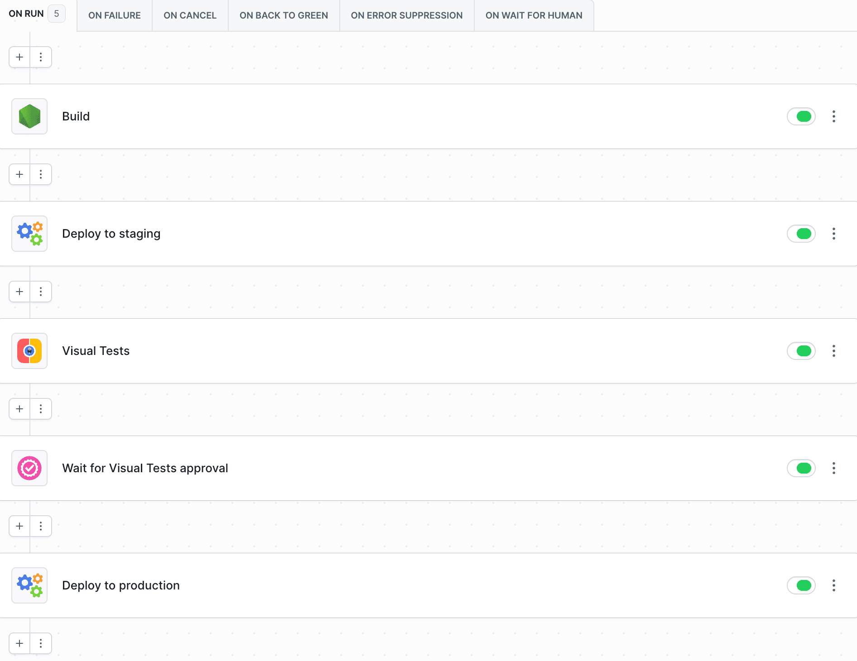Disable the Visual Tests action
This screenshot has height=661, width=857.
801,351
